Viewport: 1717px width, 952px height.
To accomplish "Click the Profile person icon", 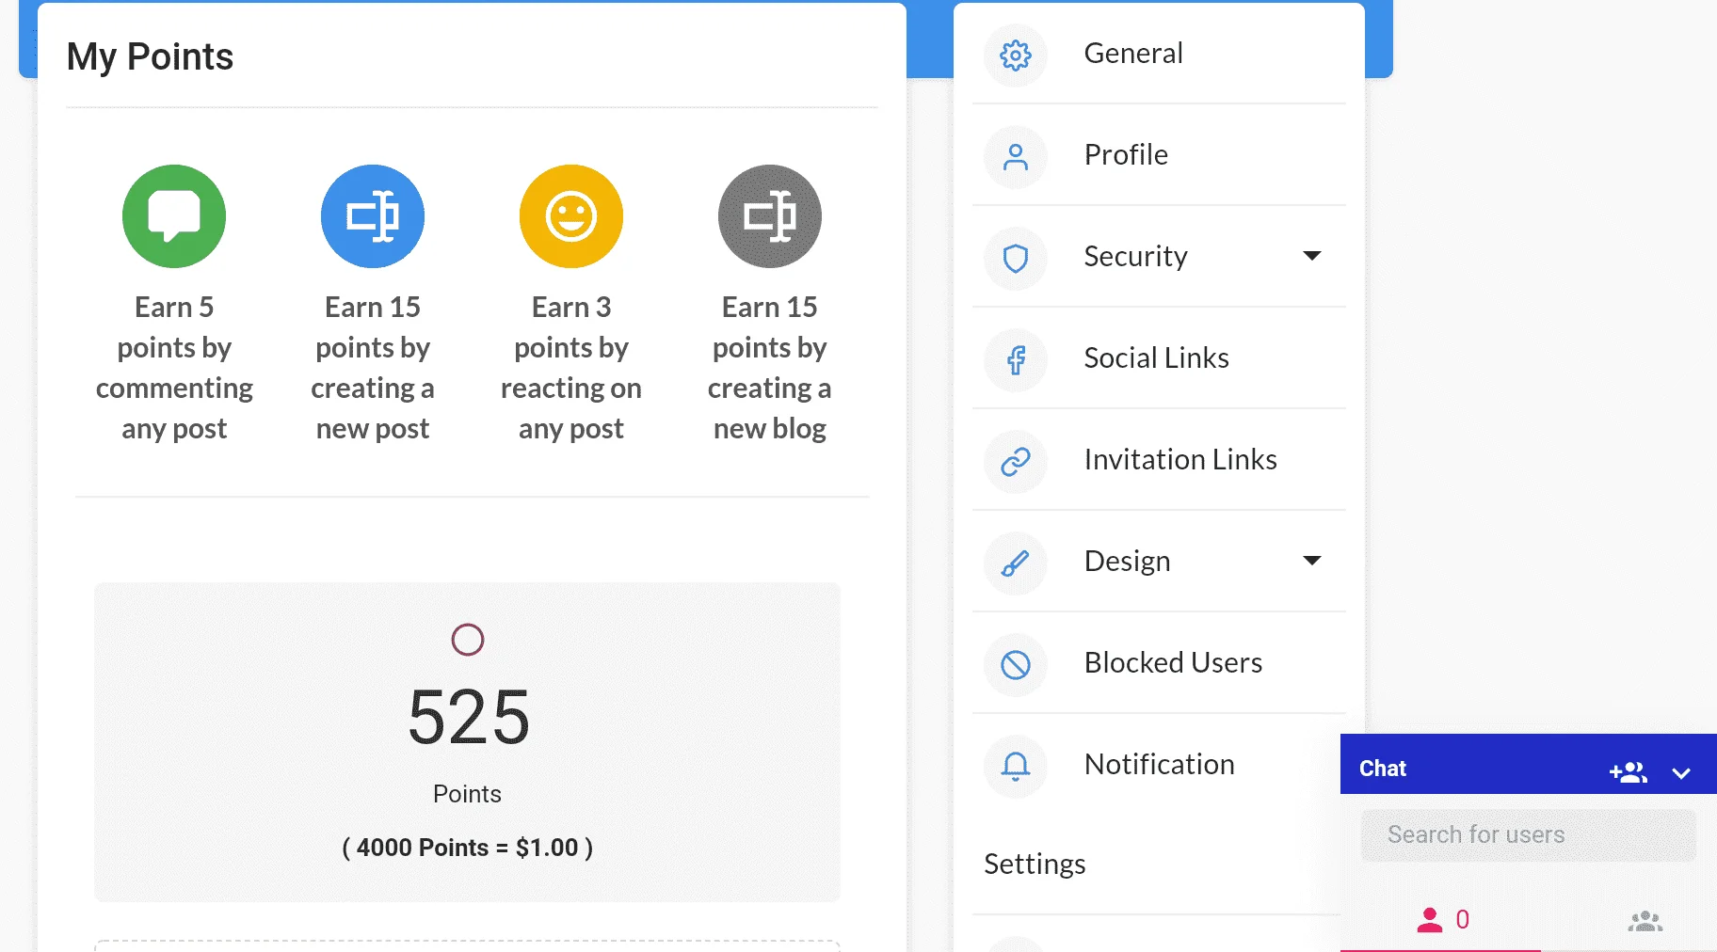I will point(1016,157).
